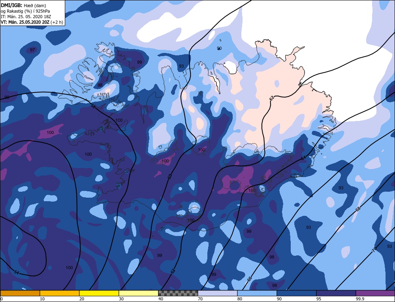Click the light blue 80-90 legend swatch
The image size is (395, 302).
click(257, 293)
